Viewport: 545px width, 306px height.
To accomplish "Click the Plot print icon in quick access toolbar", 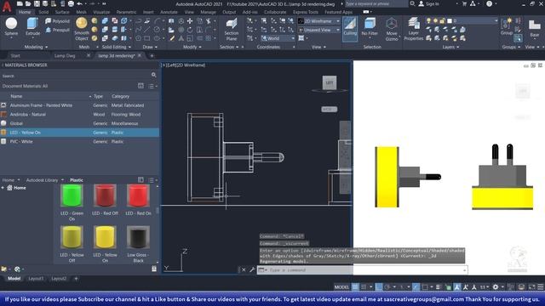I will click(x=71, y=3).
